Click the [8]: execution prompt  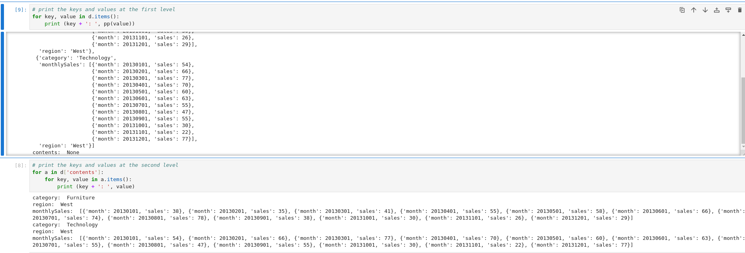coord(21,165)
